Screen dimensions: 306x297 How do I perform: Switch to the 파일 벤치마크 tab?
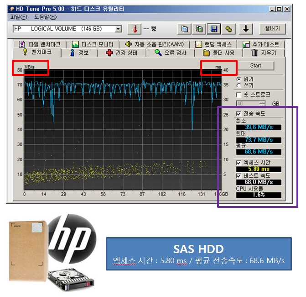click(x=40, y=44)
